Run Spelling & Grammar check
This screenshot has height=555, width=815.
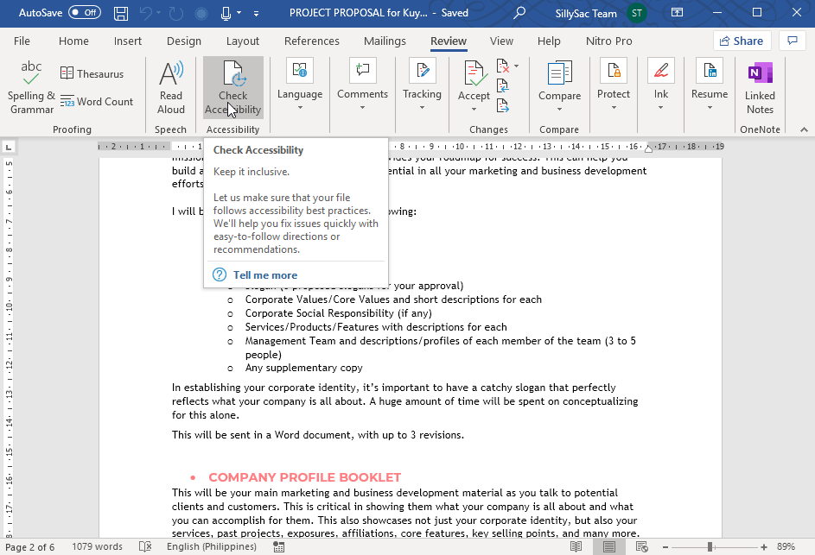click(31, 86)
